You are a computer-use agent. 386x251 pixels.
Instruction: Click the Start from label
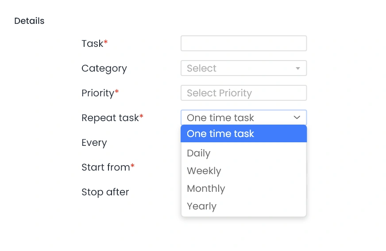106,167
